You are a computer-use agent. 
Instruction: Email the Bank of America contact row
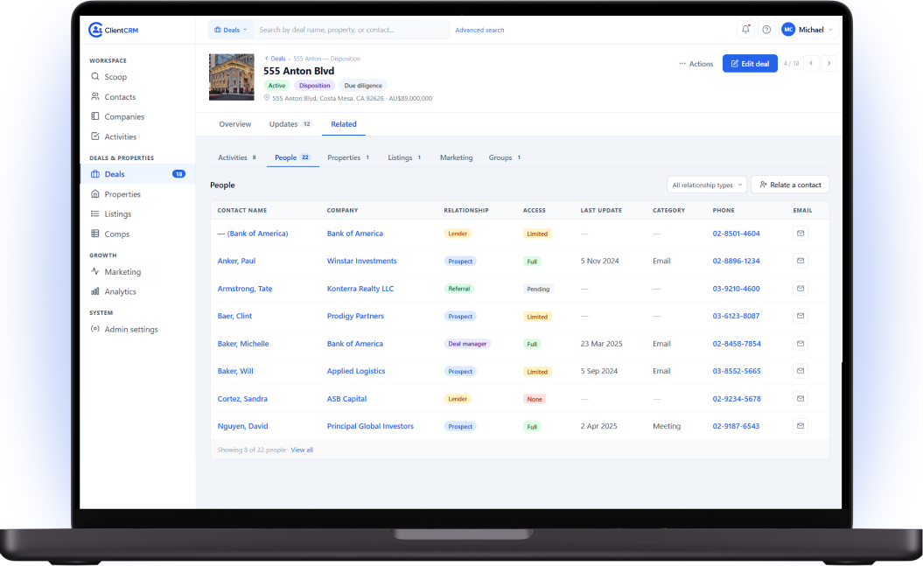tap(800, 234)
